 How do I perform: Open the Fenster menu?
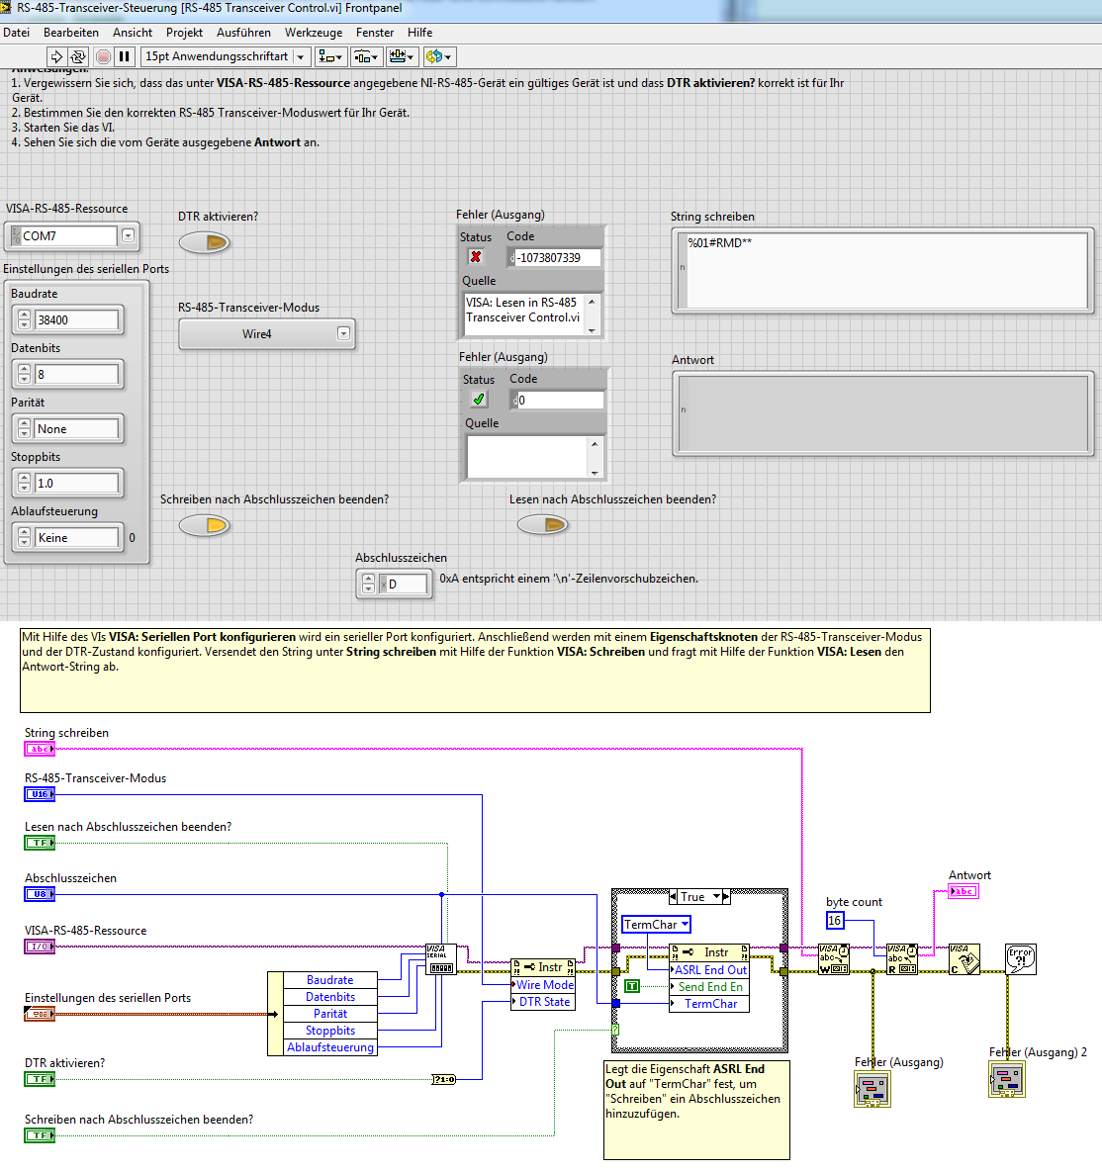pyautogui.click(x=375, y=33)
